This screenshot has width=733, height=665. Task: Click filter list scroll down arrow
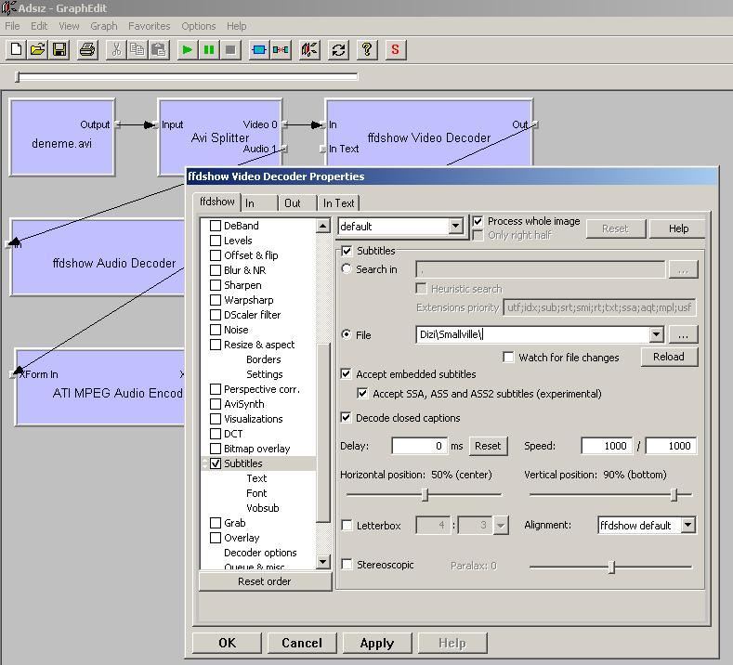point(323,561)
